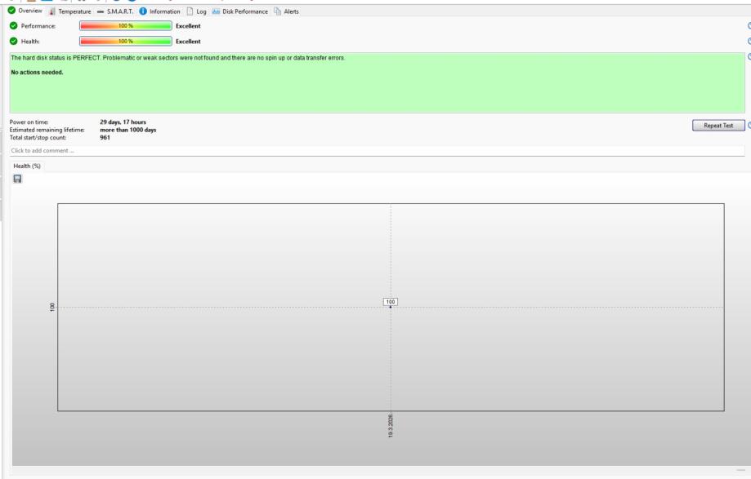The height and width of the screenshot is (479, 751).
Task: Click the 'No actions needed.' text
Action: coord(37,72)
